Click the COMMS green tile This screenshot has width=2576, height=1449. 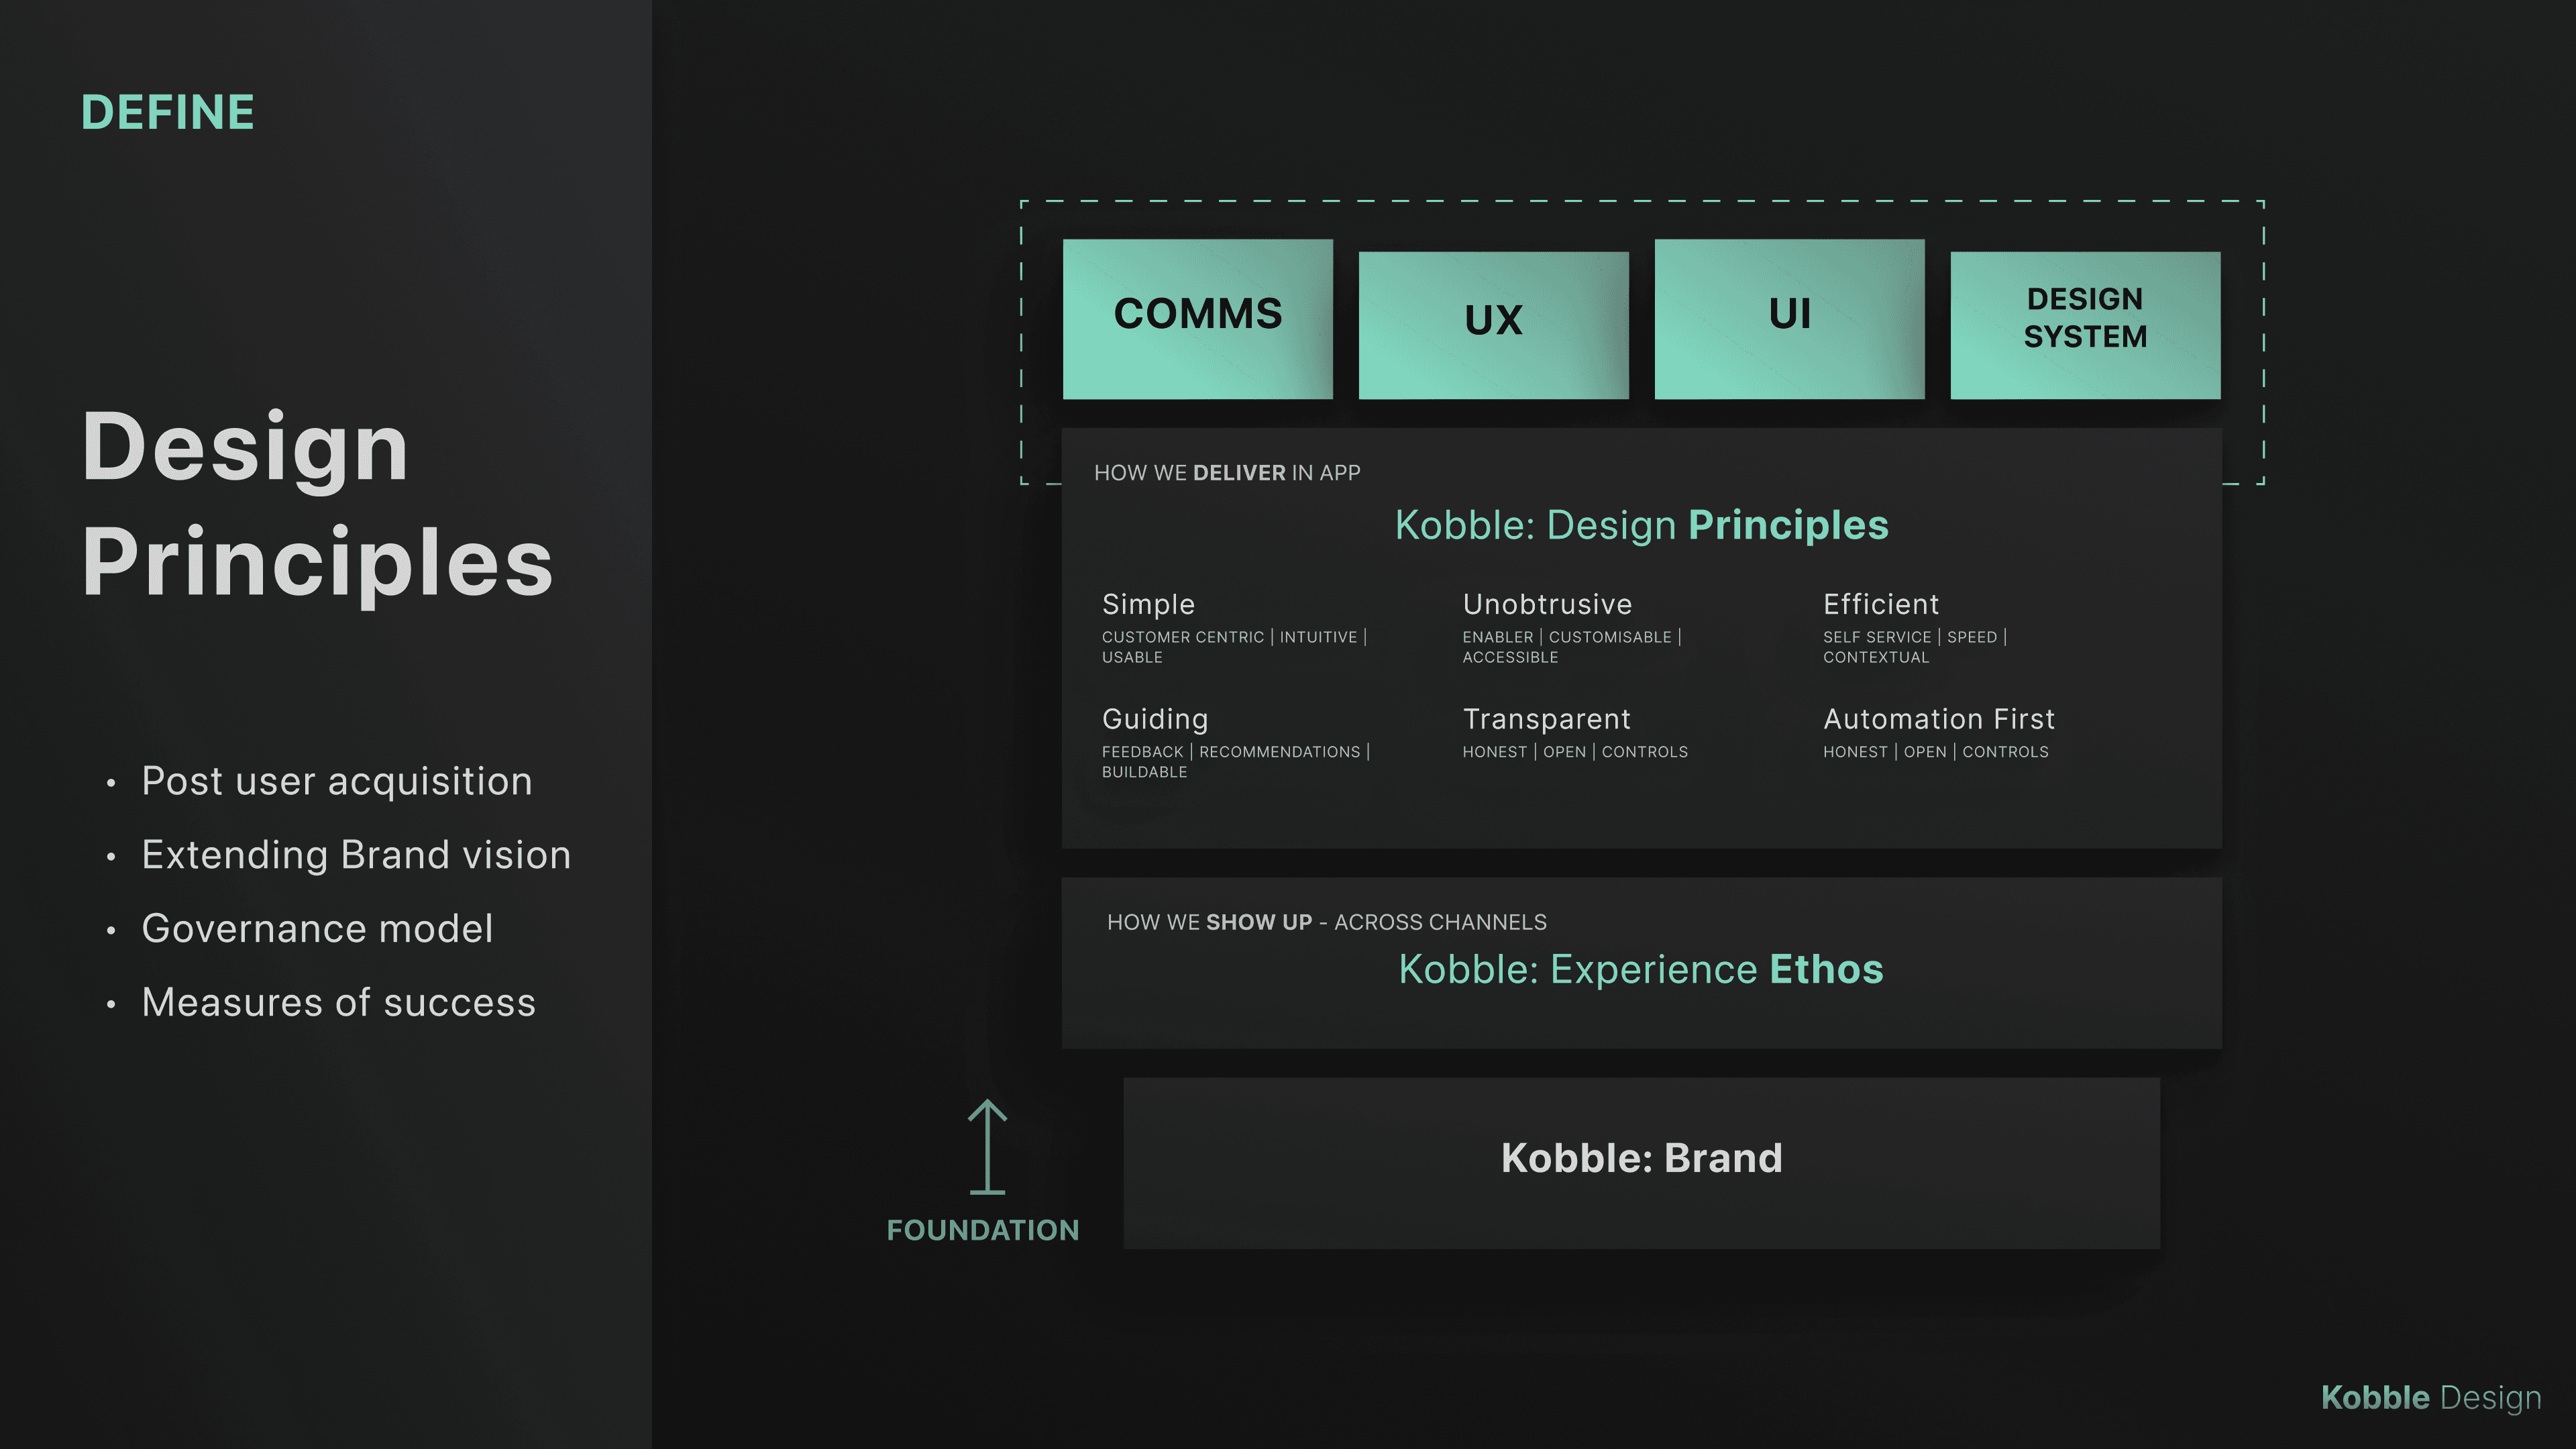pos(1197,318)
